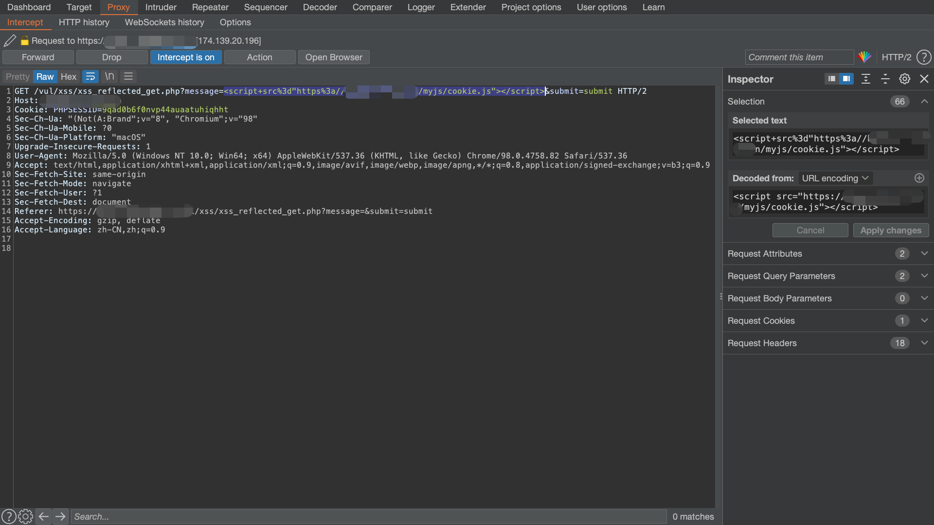Open the WebSockets history sub-tab
This screenshot has width=934, height=525.
click(x=164, y=22)
